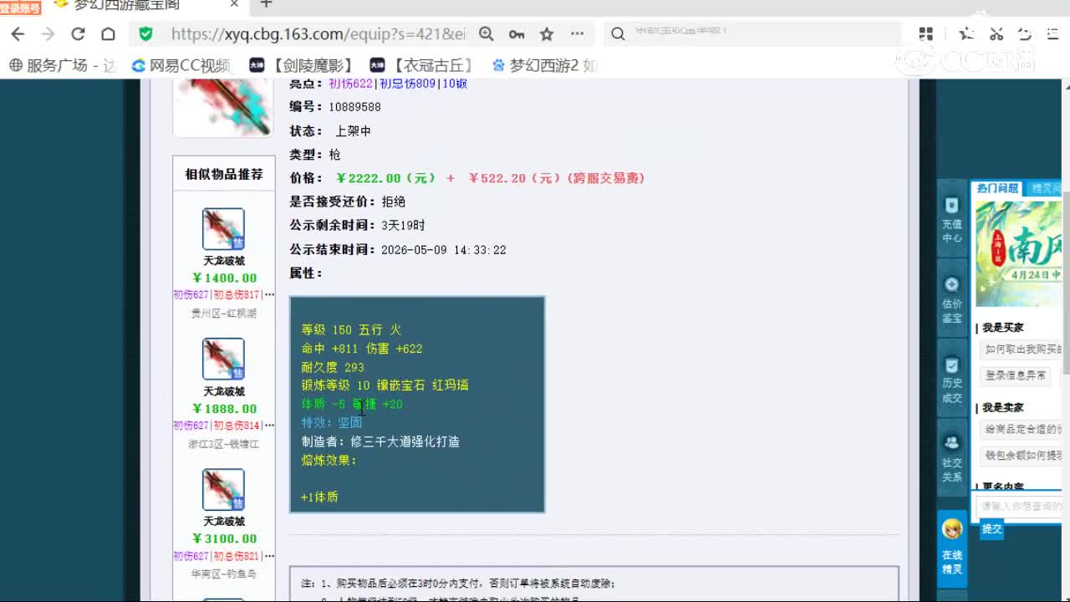Viewport: 1070px width, 602px height.
Task: Click the ¥1400.00 price
Action: (x=224, y=278)
